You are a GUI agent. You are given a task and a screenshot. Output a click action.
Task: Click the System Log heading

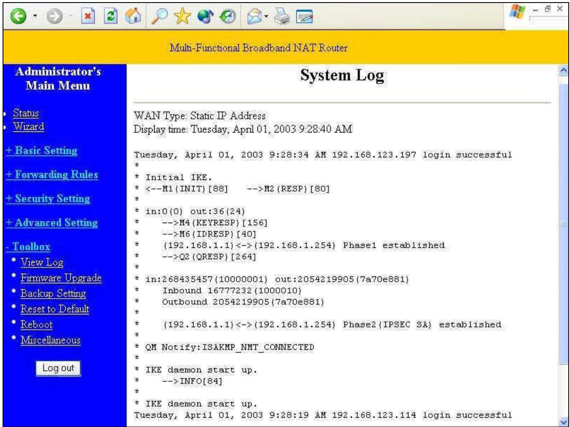coord(342,76)
